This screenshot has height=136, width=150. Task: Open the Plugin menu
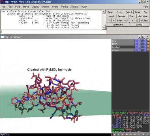84,7
